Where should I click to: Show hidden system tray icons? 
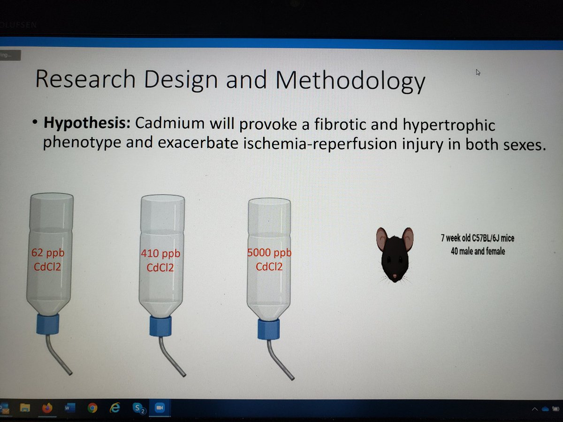(x=535, y=409)
